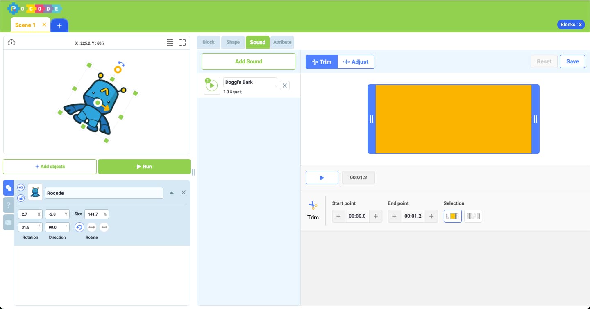Screen dimensions: 590x309
Task: Toggle Rocode object visibility eye icon
Action: 21,187
